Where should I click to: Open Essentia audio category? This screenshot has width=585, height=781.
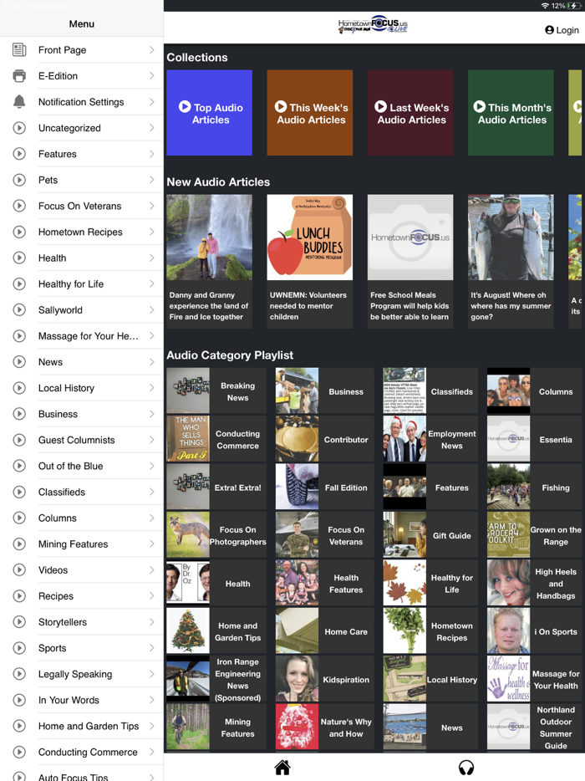(x=535, y=439)
